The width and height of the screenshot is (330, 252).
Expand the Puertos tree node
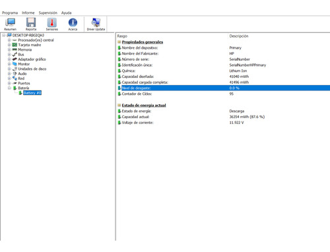coord(9,83)
